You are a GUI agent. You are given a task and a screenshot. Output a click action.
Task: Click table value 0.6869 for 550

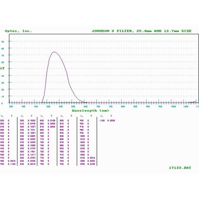32,136
